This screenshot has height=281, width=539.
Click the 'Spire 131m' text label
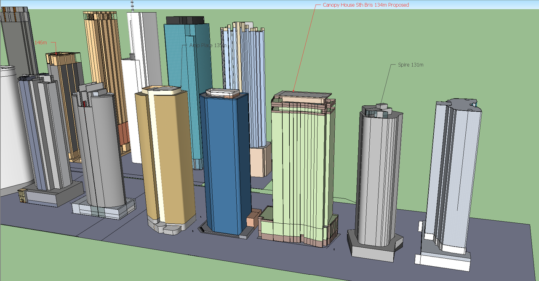tap(410, 65)
